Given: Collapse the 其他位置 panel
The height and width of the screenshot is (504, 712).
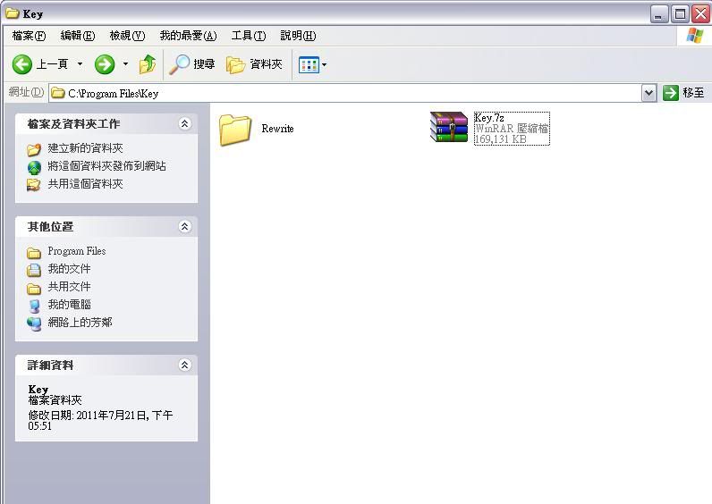Looking at the screenshot, I should pyautogui.click(x=184, y=227).
